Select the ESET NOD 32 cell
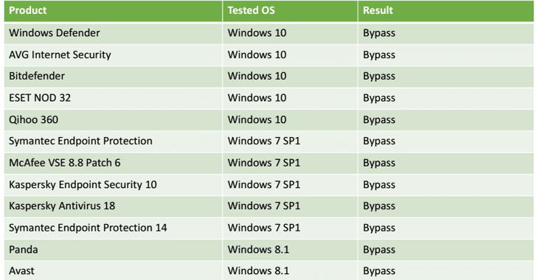The width and height of the screenshot is (537, 280). (114, 98)
